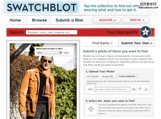The height and width of the screenshot is (119, 161).
Task: Click the loading spinner next to Go
Action: click(140, 89)
